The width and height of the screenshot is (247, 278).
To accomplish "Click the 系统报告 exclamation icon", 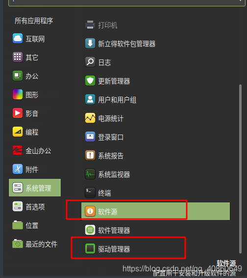I will click(x=90, y=155).
